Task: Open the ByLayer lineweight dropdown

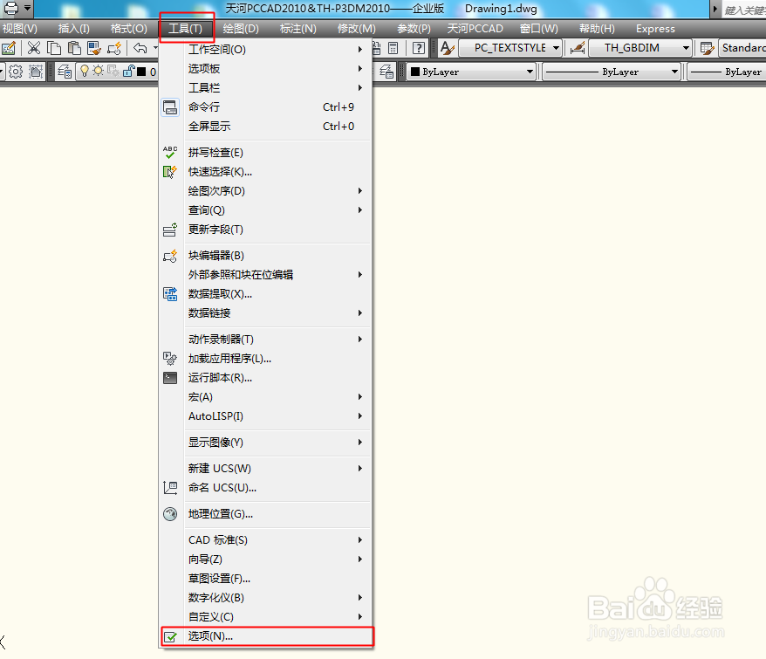Action: pyautogui.click(x=727, y=72)
